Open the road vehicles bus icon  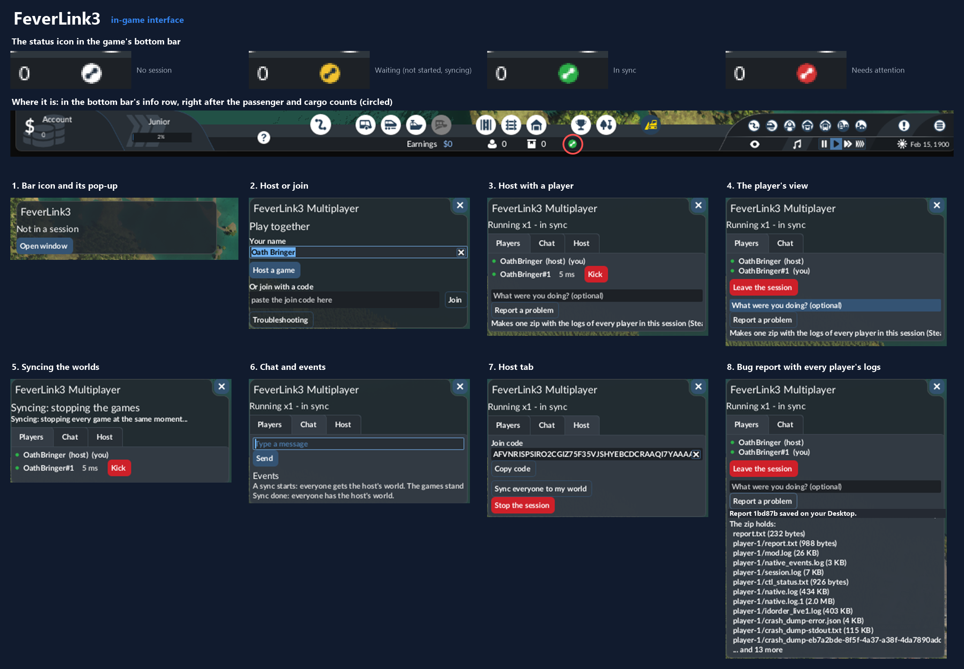[365, 125]
